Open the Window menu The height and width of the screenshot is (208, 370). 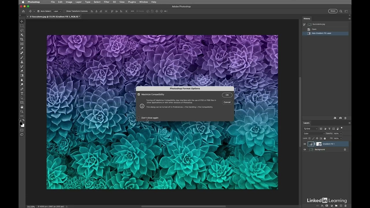point(143,2)
